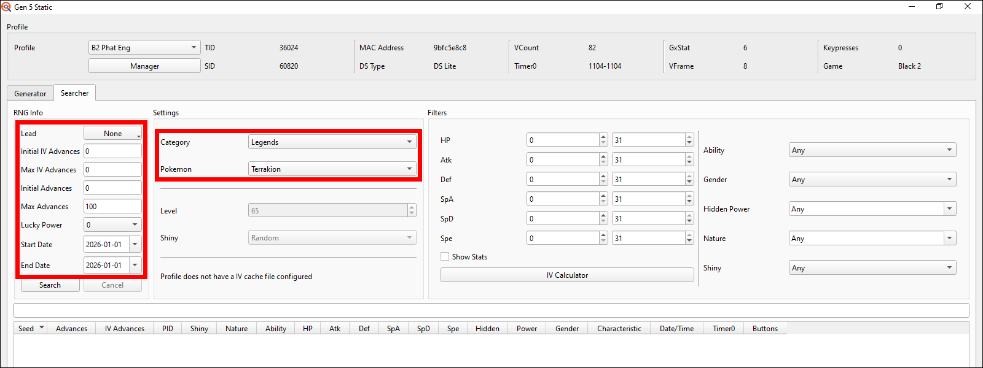This screenshot has height=368, width=983.
Task: Open the Start Date calendar dropdown
Action: 135,245
